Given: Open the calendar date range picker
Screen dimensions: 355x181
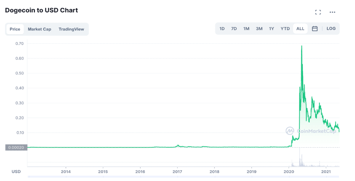Looking at the screenshot, I should pos(315,28).
